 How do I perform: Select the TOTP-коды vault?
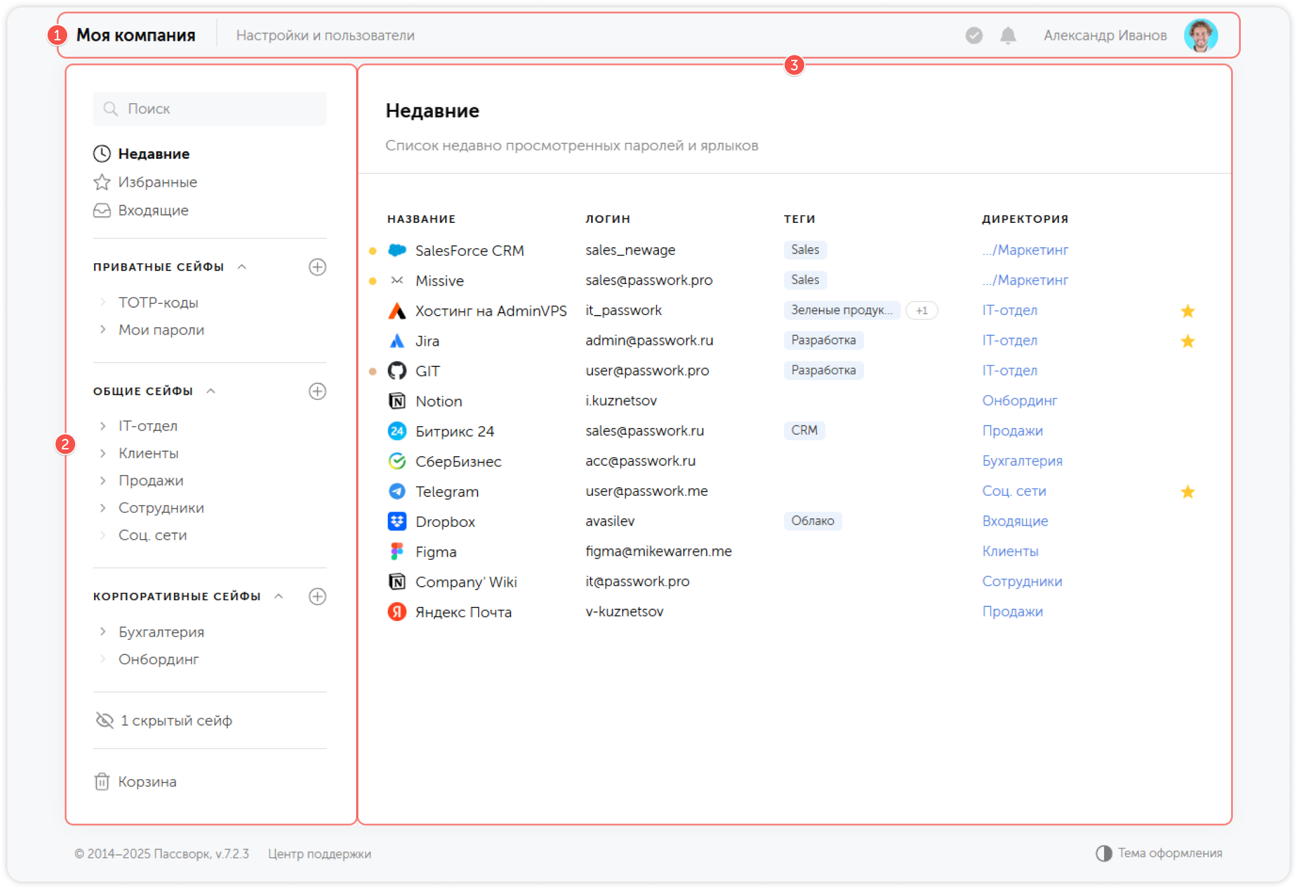pos(158,302)
